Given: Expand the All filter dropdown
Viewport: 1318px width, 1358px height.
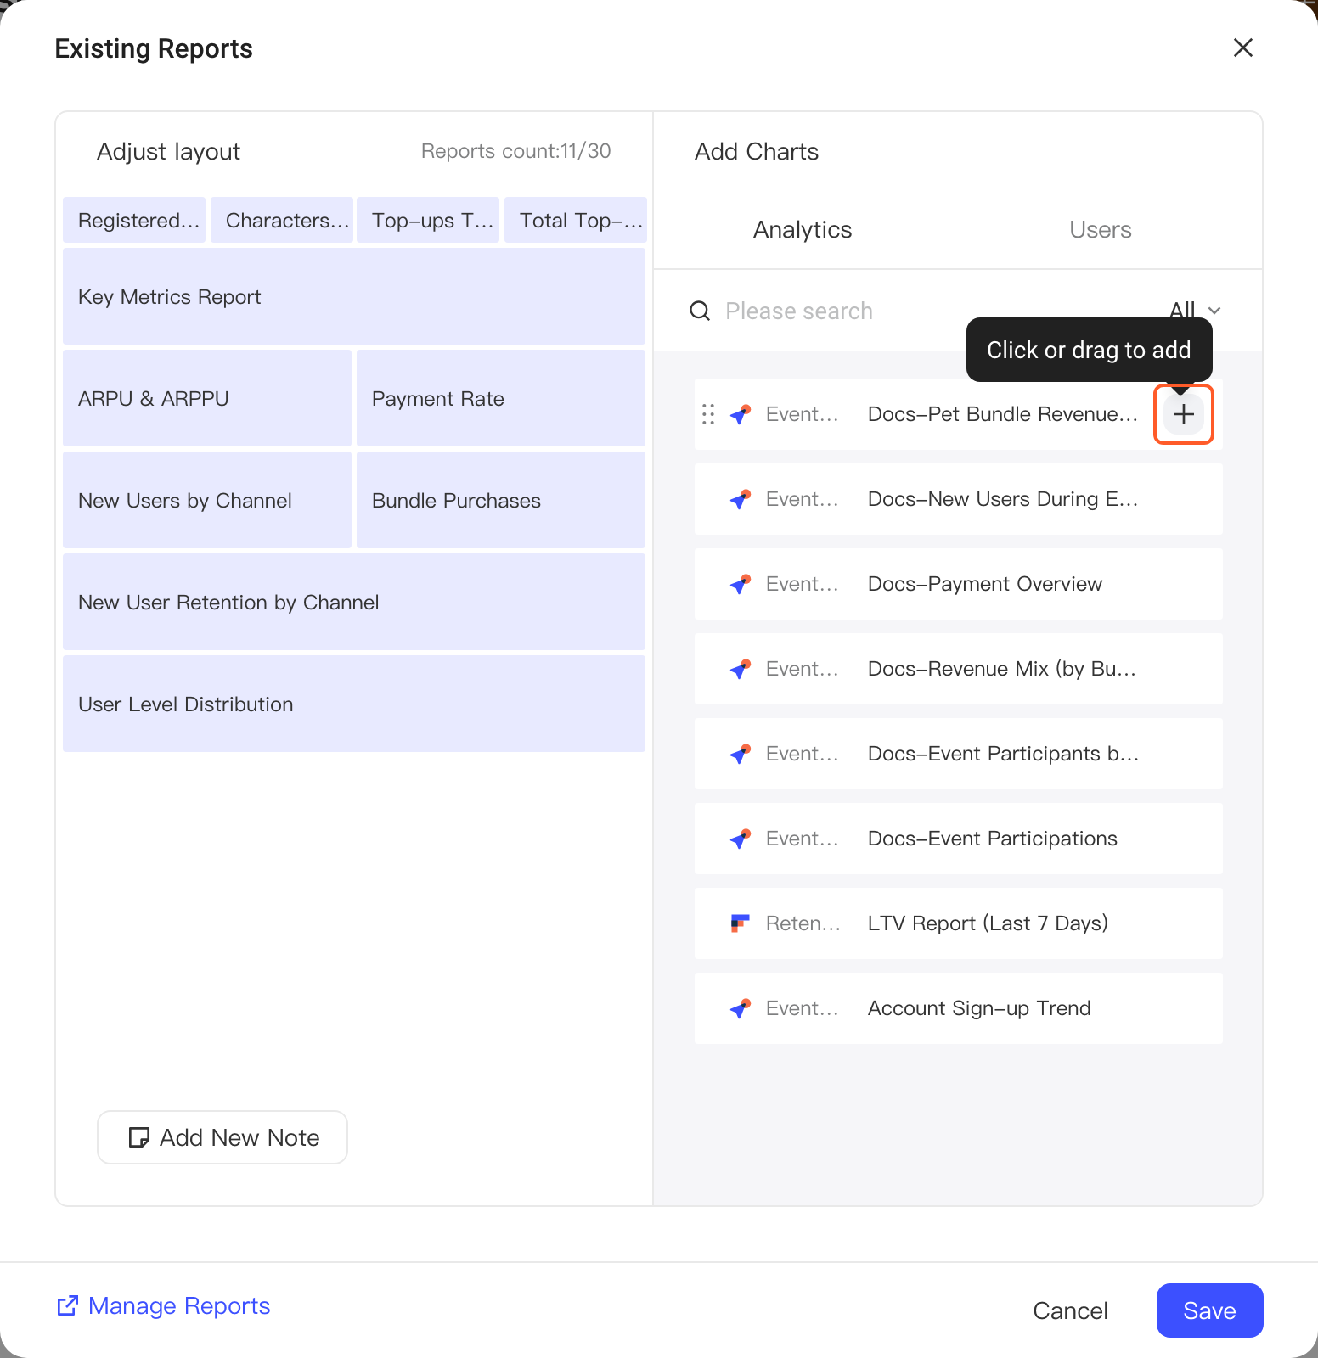Looking at the screenshot, I should tap(1196, 311).
